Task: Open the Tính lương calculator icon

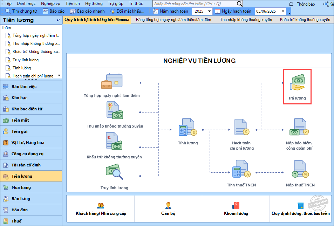Action: [x=188, y=127]
